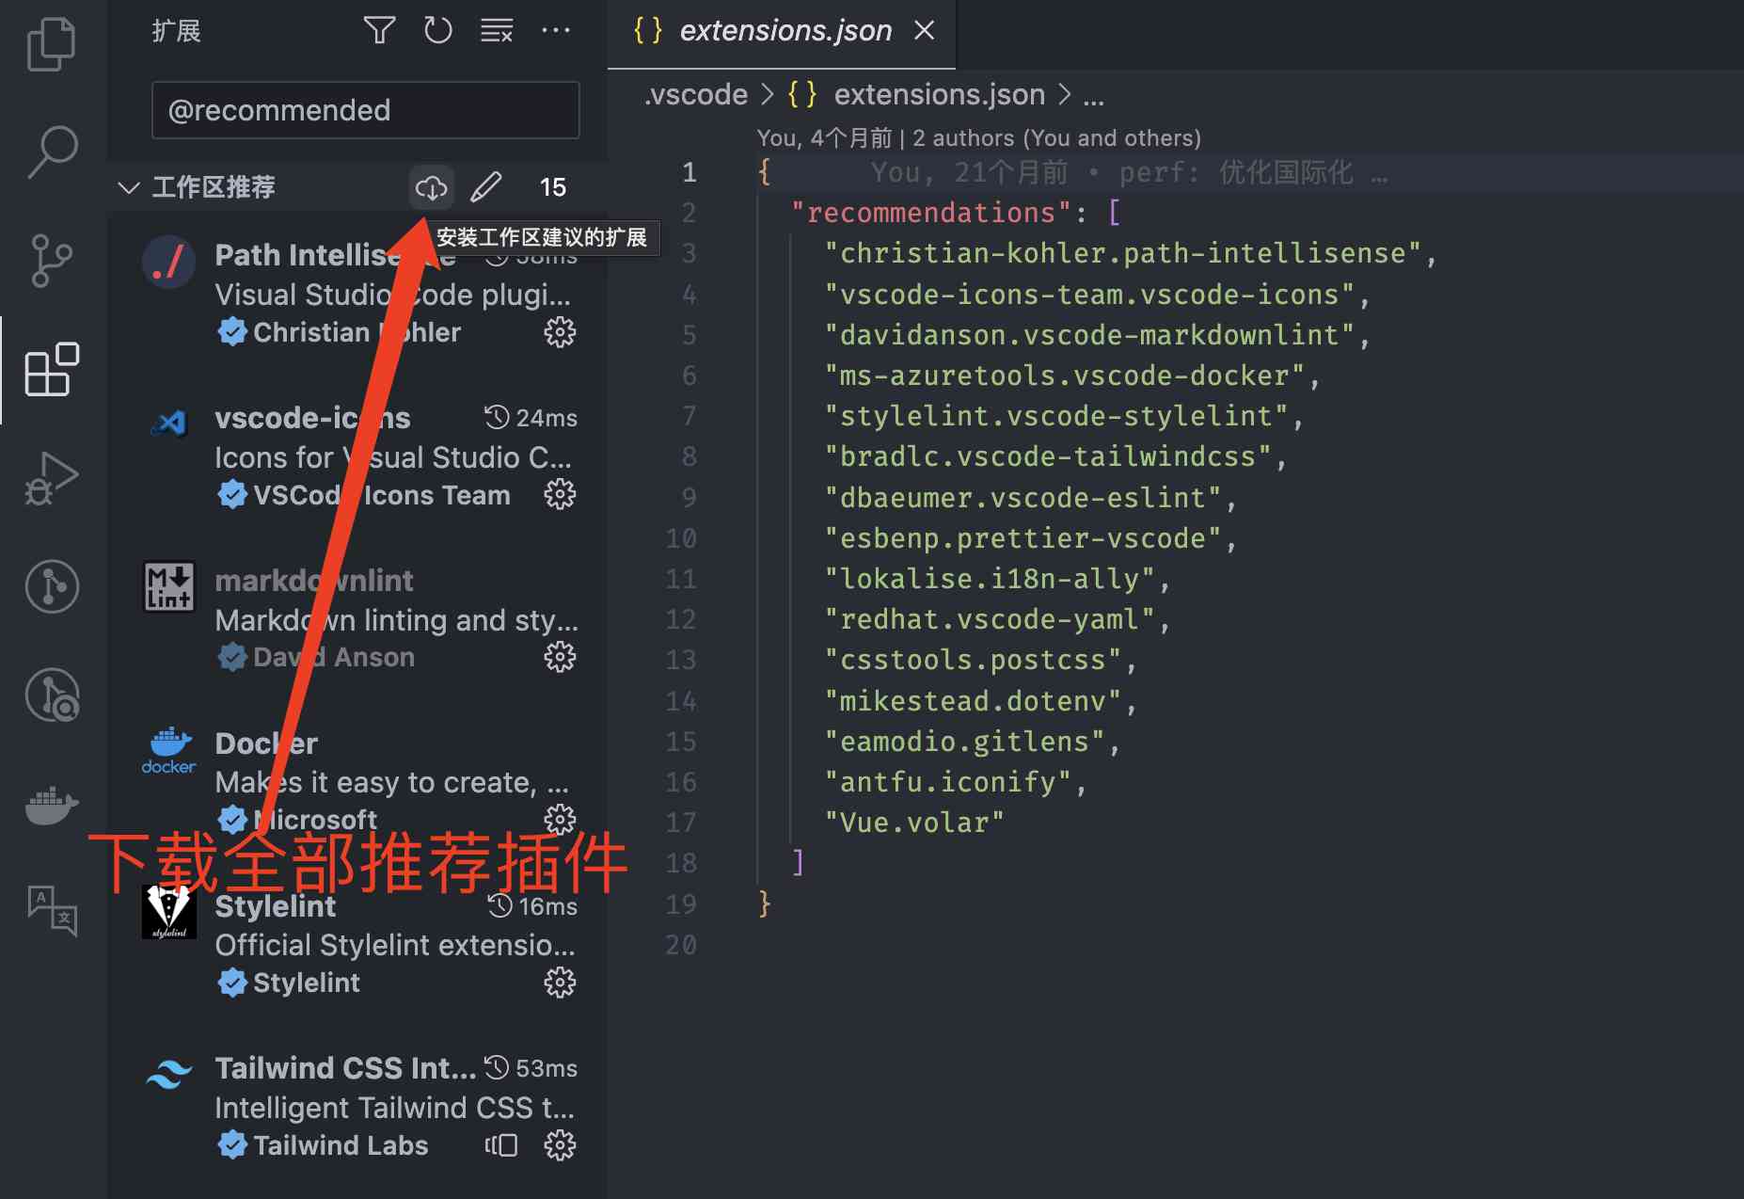This screenshot has height=1199, width=1744.
Task: Refresh the extensions list
Action: (x=437, y=31)
